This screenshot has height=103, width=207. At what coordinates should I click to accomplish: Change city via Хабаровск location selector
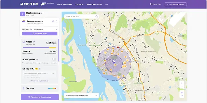[x=156, y=4]
